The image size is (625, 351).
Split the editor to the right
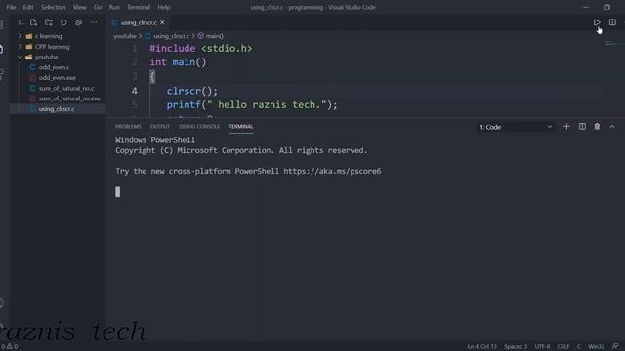click(x=612, y=22)
